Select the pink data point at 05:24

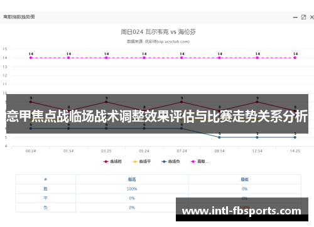pyautogui.click(x=144, y=58)
